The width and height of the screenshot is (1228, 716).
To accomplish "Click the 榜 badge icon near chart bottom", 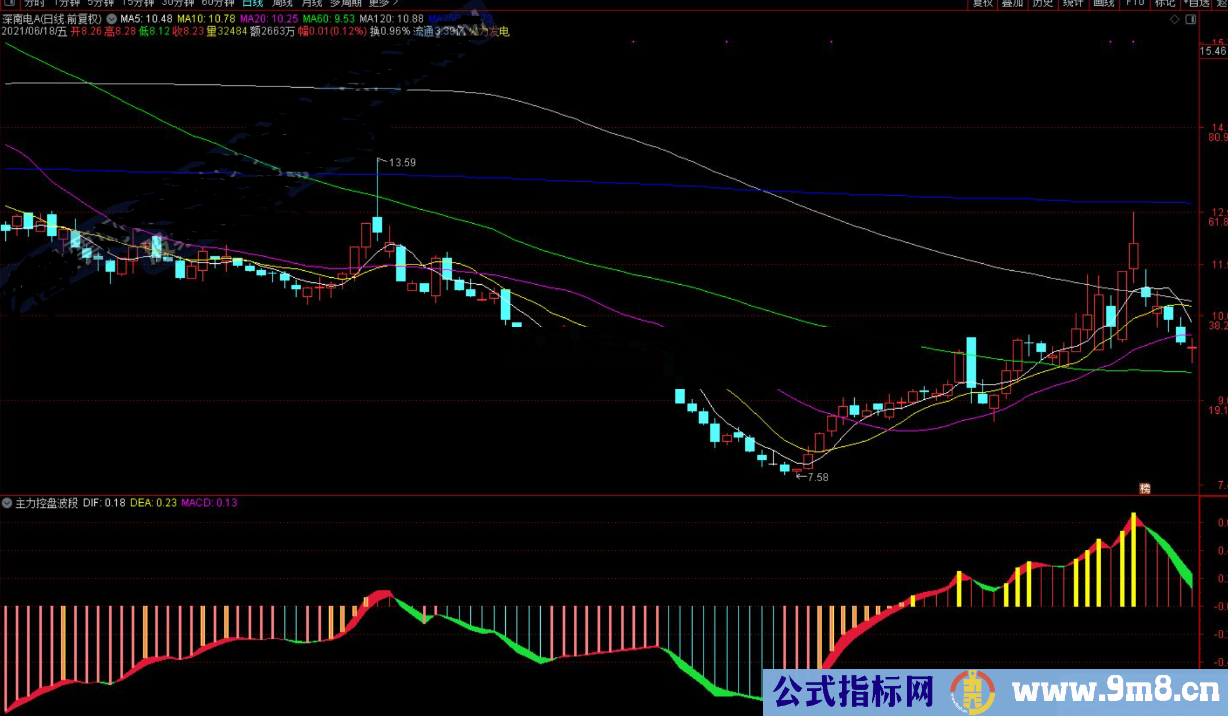I will click(1145, 488).
